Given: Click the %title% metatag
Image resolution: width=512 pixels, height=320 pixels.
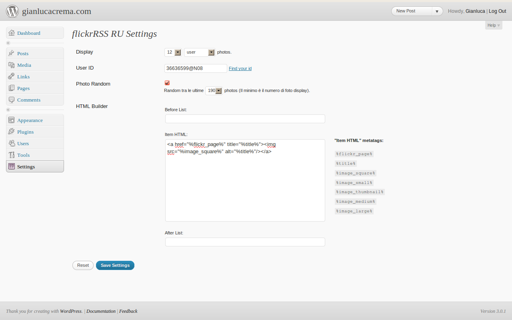Looking at the screenshot, I should pos(346,164).
